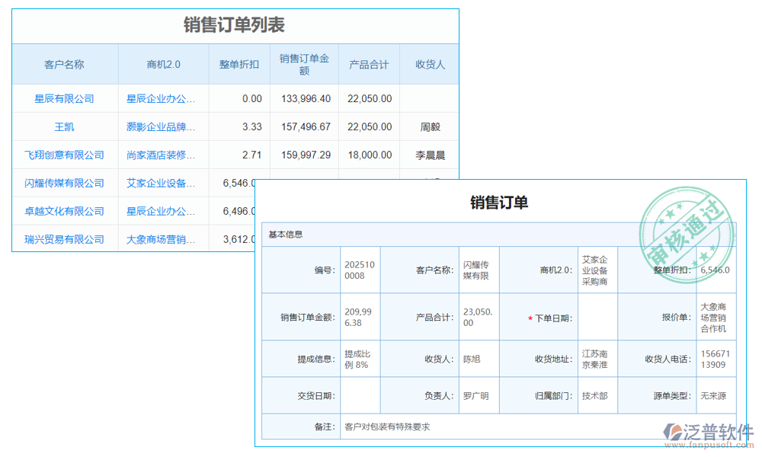Viewport: 762px width, 457px height.
Task: Click the 飞翔创意有限公司 customer link
Action: (64, 155)
